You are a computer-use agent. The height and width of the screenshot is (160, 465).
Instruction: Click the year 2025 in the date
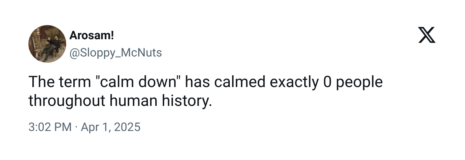pos(126,127)
